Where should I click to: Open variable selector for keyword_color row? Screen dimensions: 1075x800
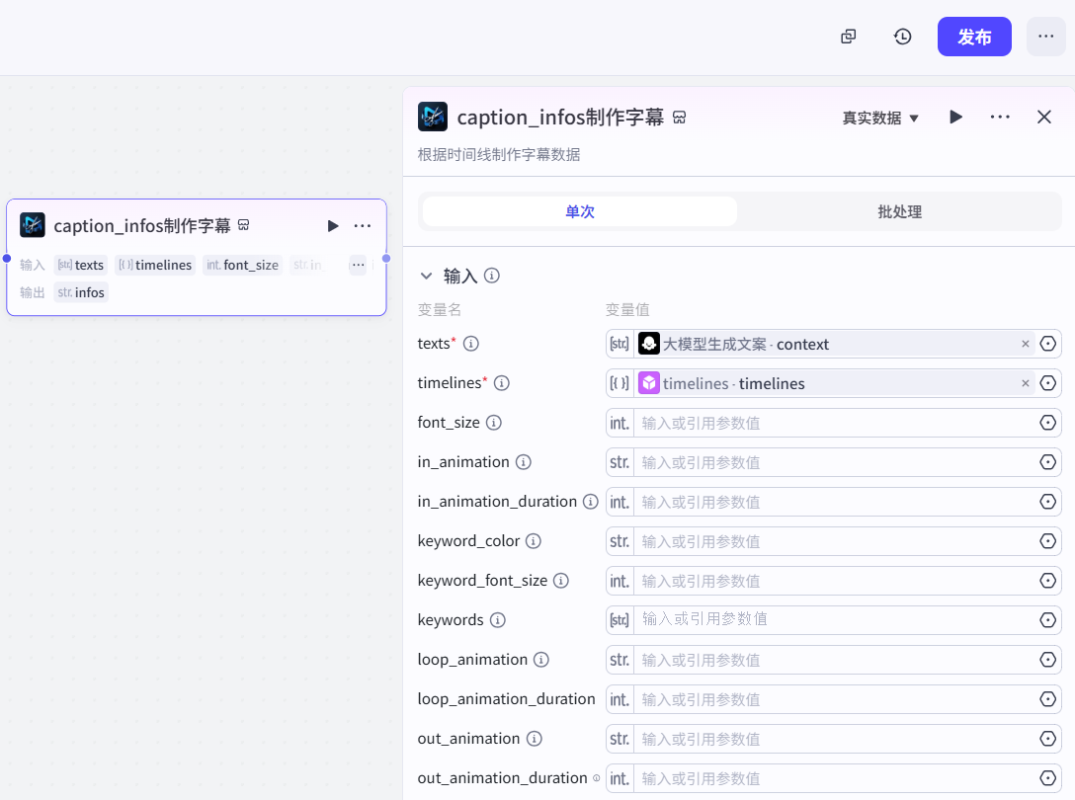1047,541
